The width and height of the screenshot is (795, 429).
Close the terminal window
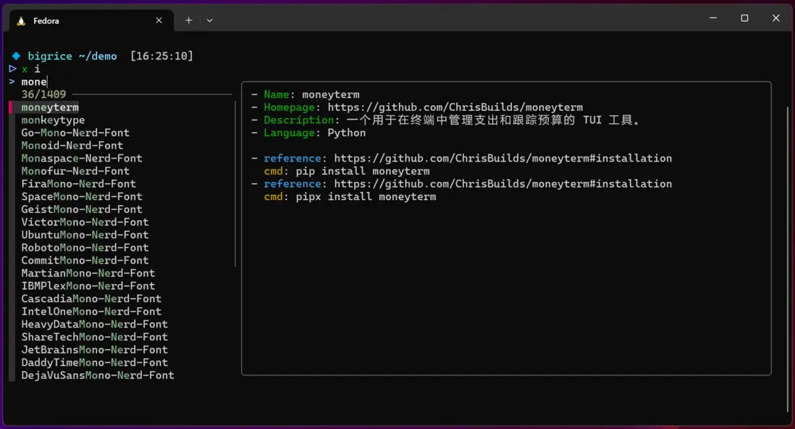pyautogui.click(x=775, y=18)
